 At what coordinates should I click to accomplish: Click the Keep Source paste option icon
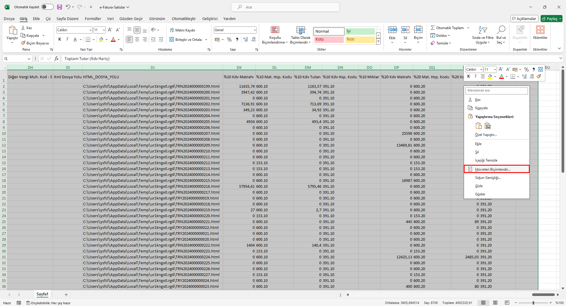tap(478, 126)
